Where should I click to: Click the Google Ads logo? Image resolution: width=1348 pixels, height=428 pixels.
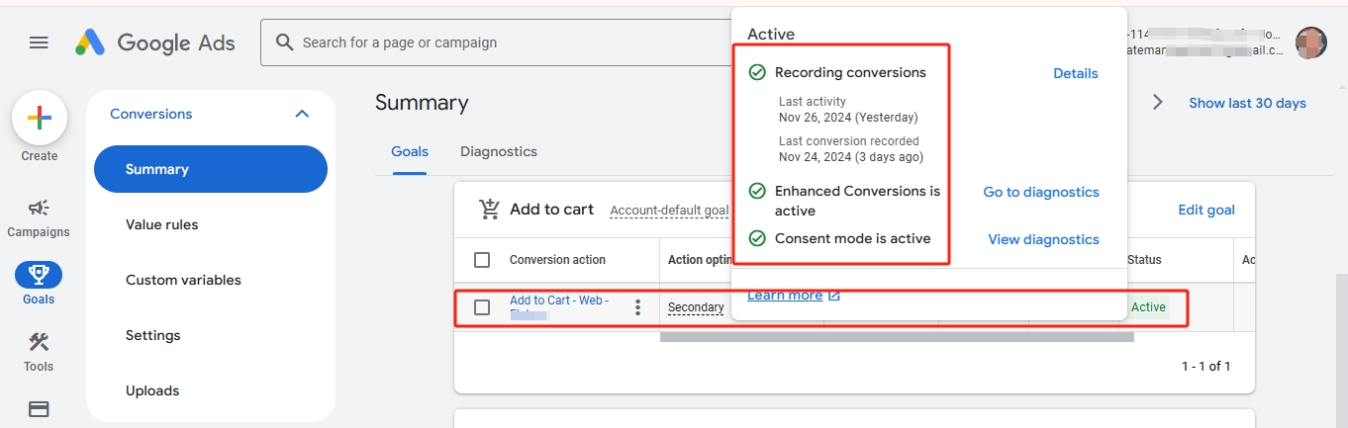click(x=155, y=43)
